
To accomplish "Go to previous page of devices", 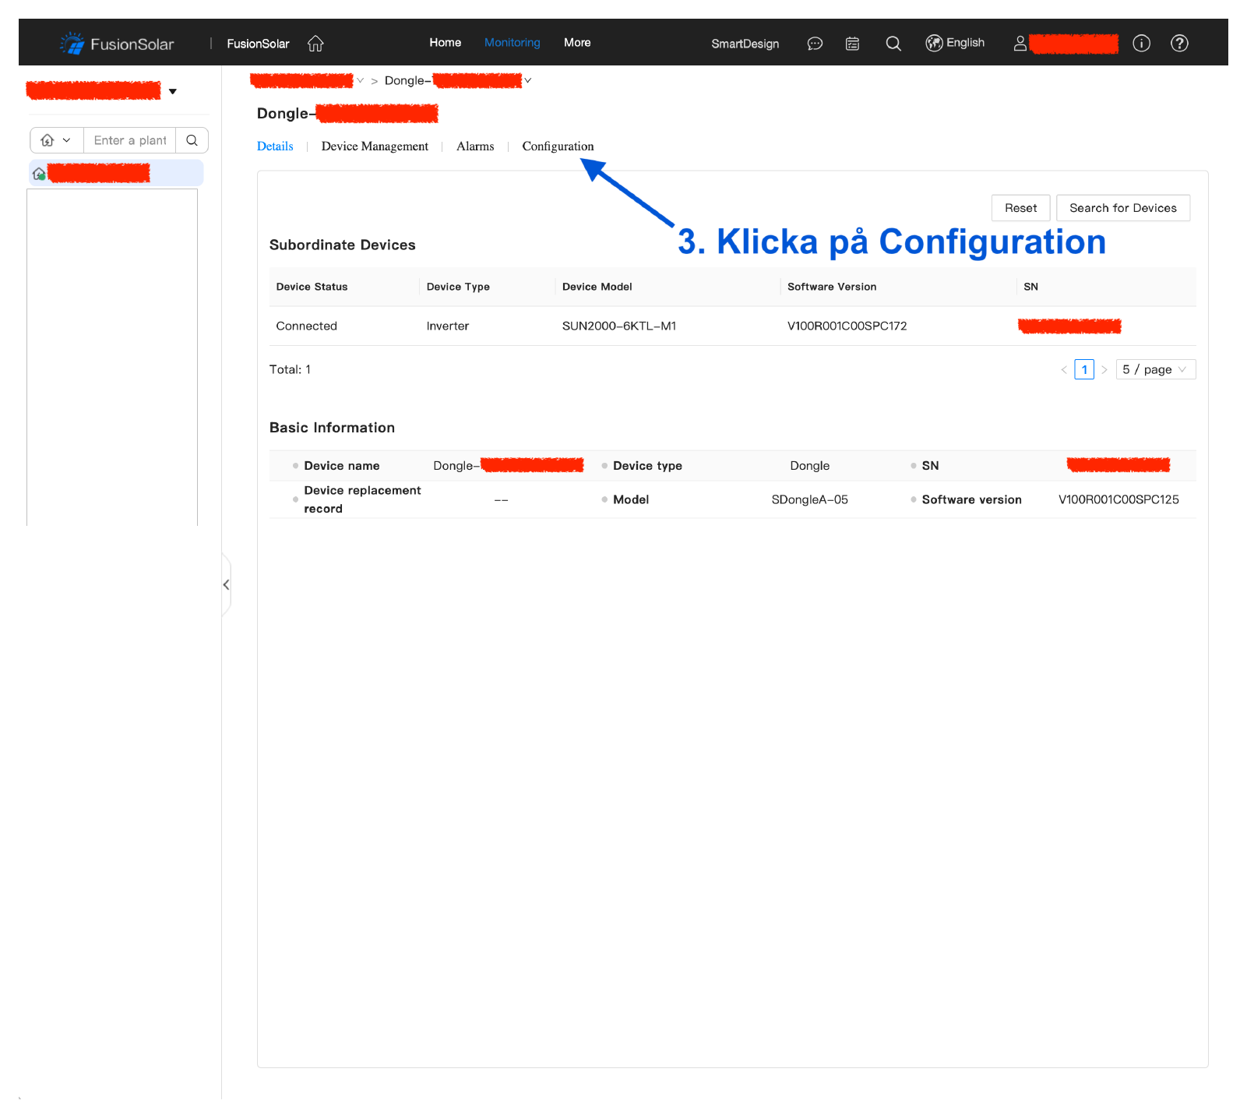I will point(1064,369).
